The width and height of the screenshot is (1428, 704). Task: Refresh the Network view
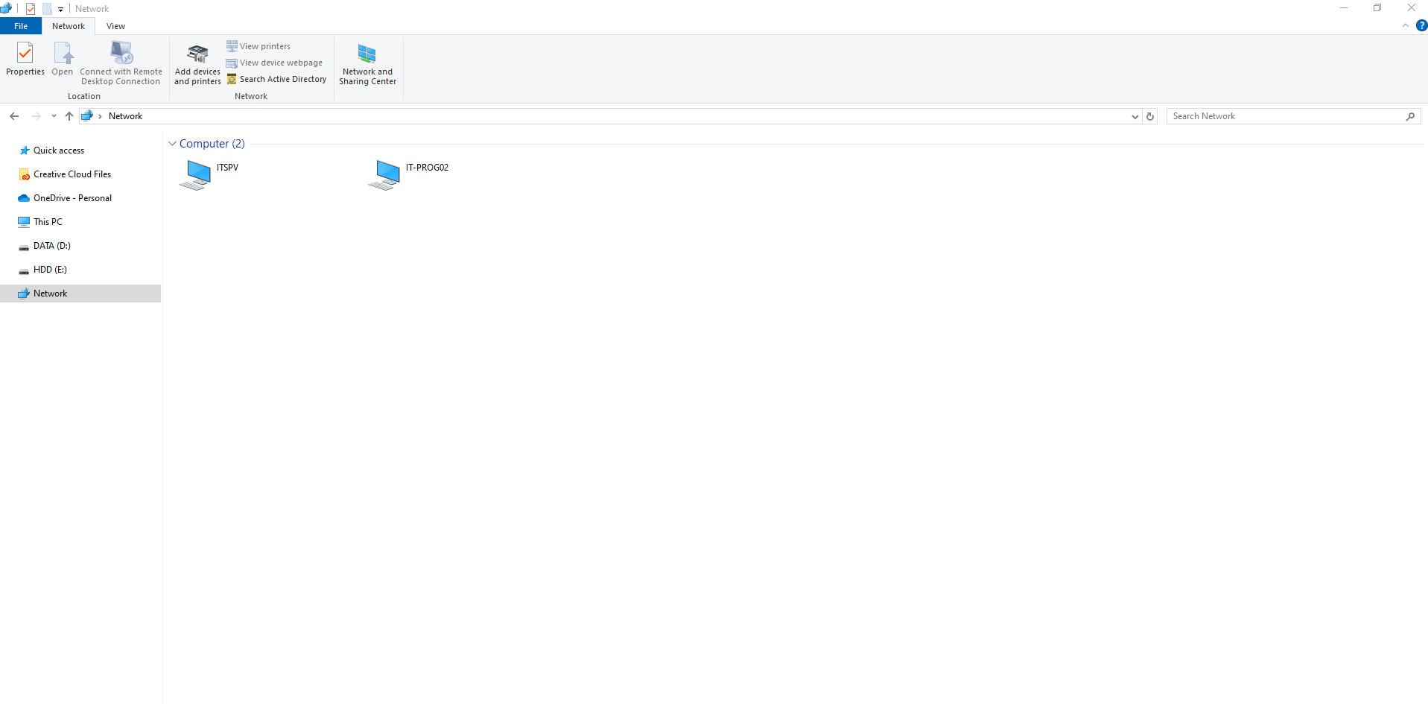(1150, 117)
